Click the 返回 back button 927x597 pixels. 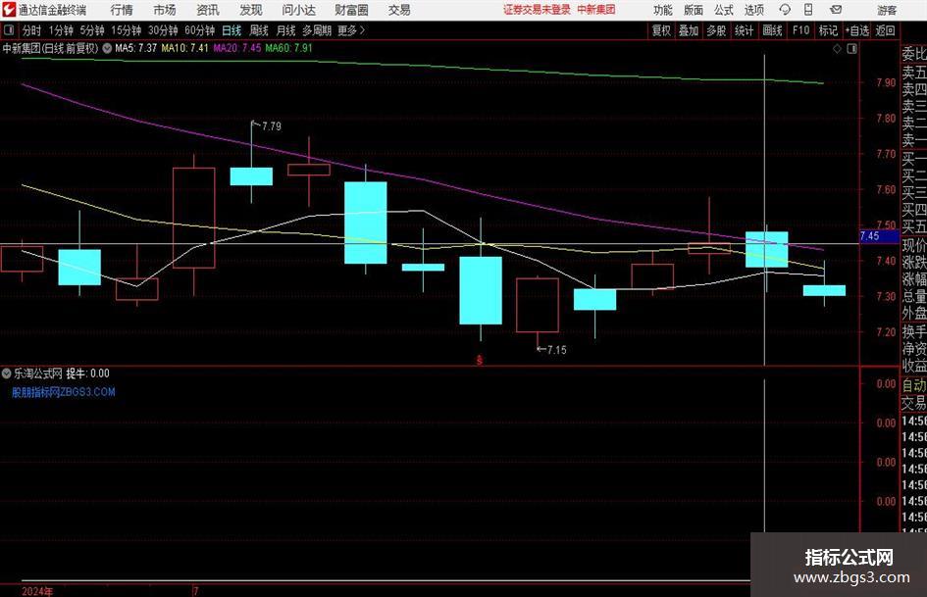885,30
